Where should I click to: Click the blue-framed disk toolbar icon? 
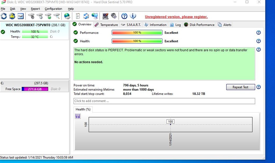click(x=20, y=16)
